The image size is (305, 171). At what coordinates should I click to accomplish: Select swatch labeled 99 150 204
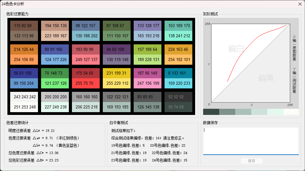point(24,83)
